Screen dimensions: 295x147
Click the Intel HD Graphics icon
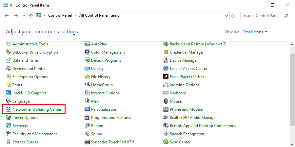click(x=9, y=93)
